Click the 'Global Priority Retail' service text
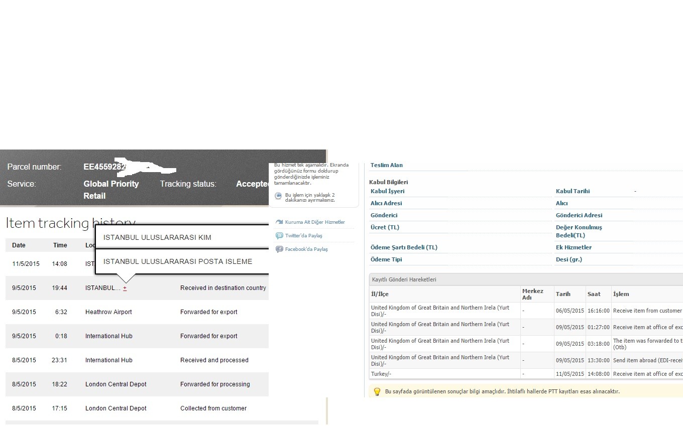 [111, 190]
